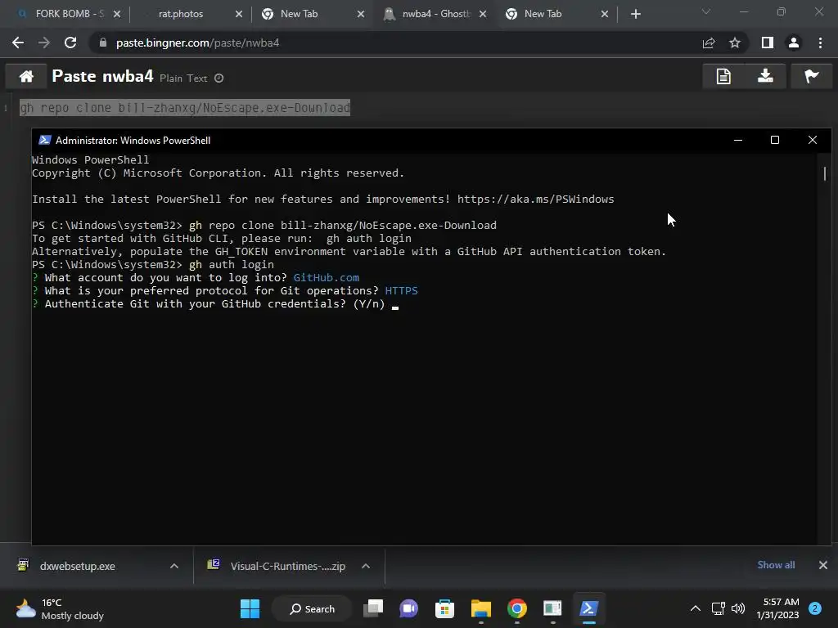Expand dxwebsetup.exe download options
Image resolution: width=838 pixels, height=628 pixels.
coord(174,566)
